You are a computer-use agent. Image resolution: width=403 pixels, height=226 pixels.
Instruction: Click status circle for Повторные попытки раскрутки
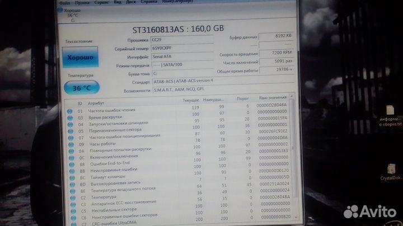tap(71, 151)
